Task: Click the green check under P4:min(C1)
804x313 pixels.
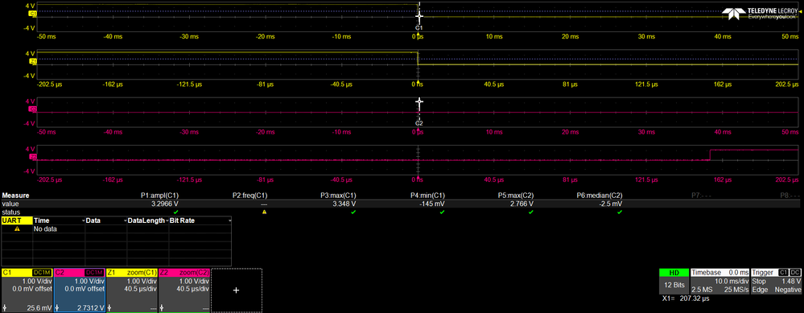Action: click(442, 212)
